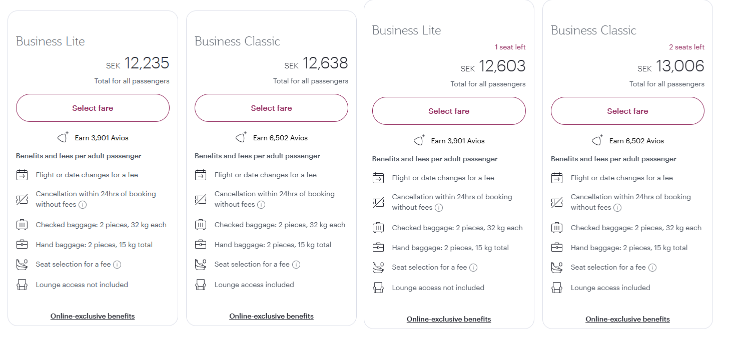Select fare for Business Lite at SEK 12,603
Image resolution: width=733 pixels, height=338 pixels.
tap(449, 111)
